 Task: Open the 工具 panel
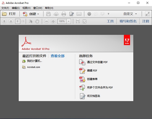point(110,21)
